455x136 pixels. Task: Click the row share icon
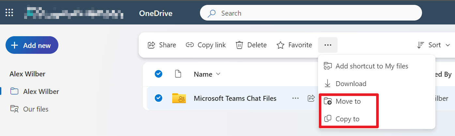[311, 98]
